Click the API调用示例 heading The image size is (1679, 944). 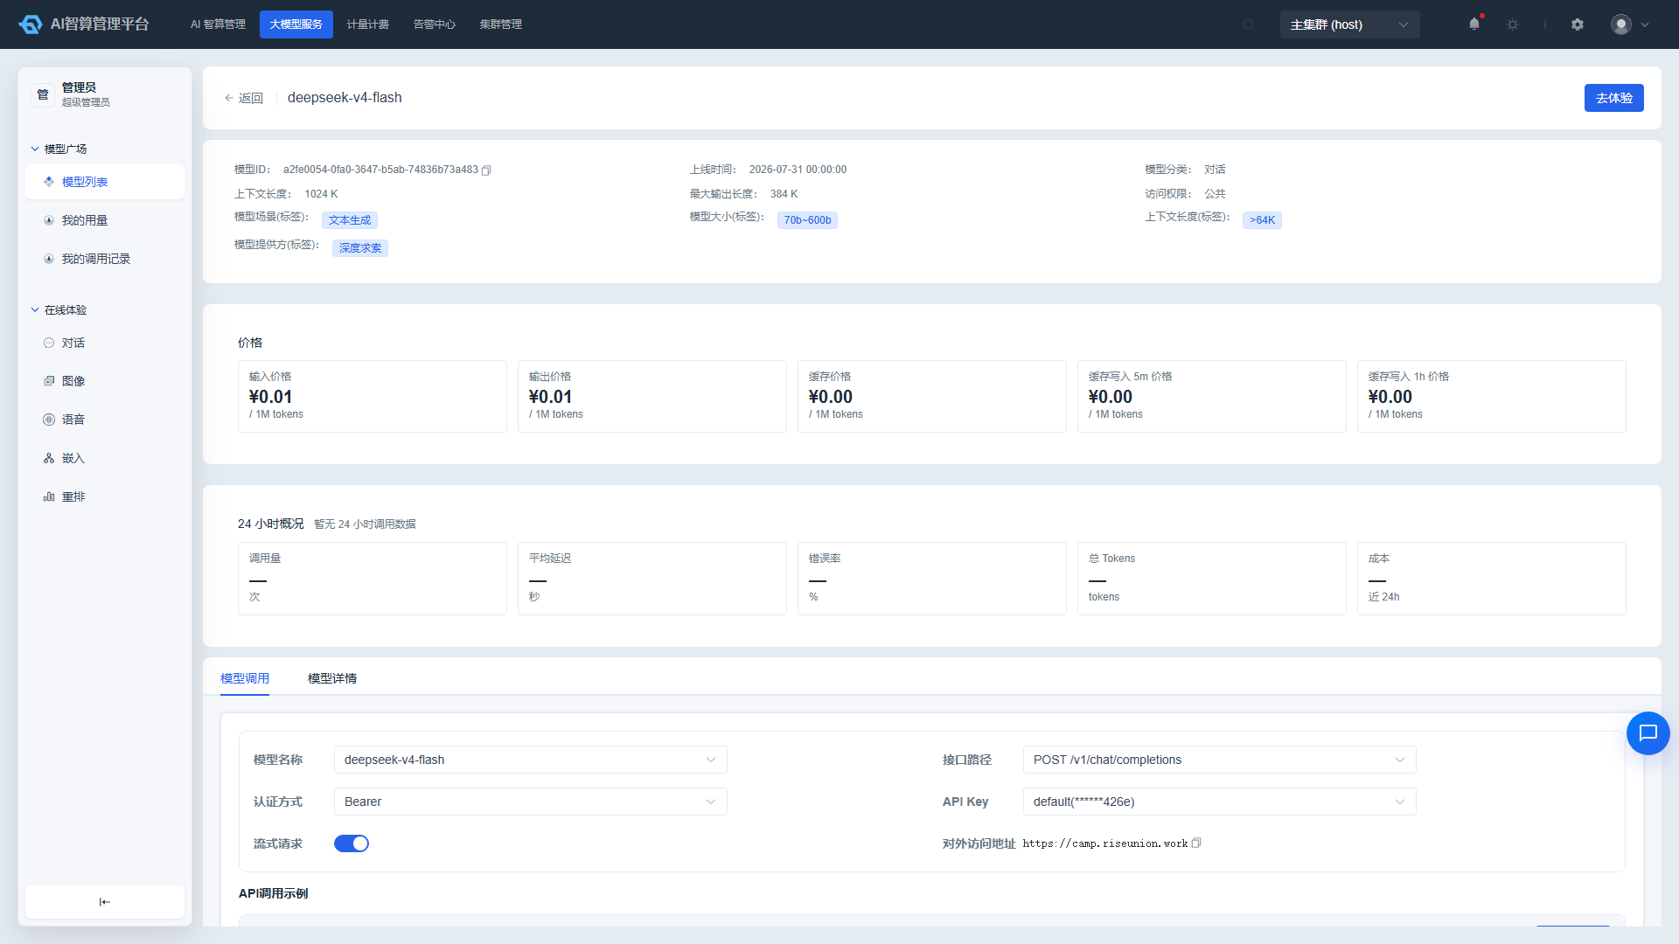[273, 893]
